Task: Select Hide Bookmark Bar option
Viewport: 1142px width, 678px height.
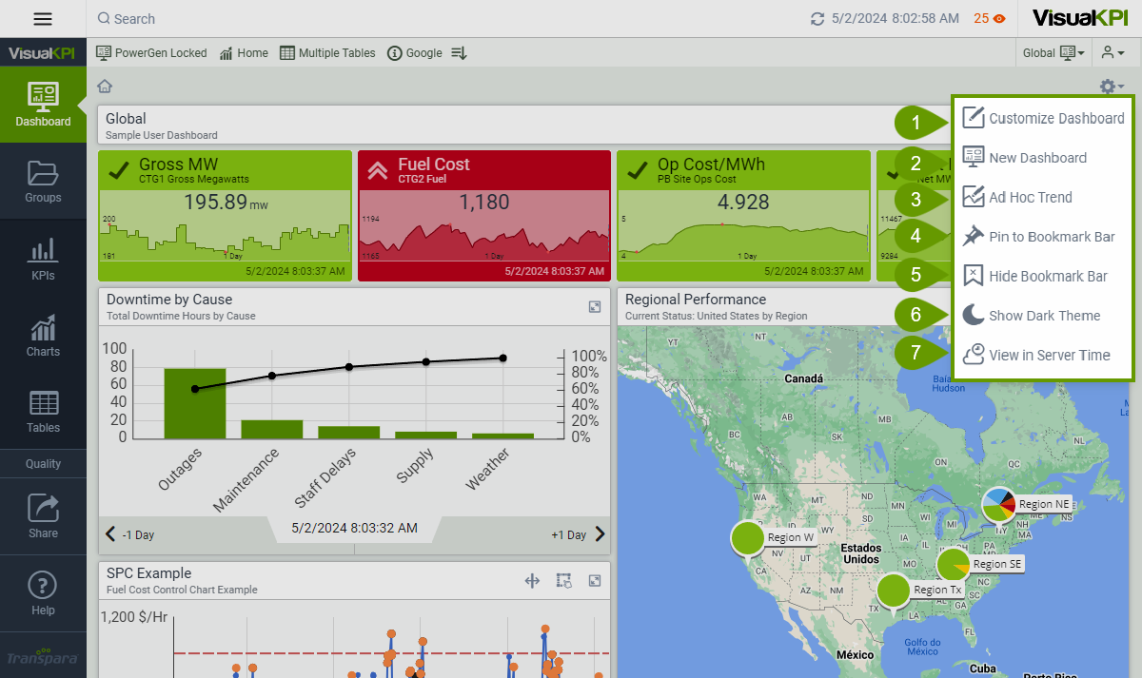Action: point(1048,276)
